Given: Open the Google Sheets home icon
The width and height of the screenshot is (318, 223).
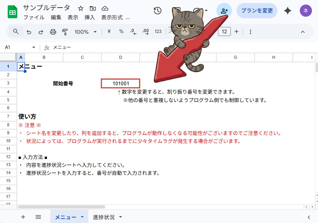Looking at the screenshot, I should point(13,12).
